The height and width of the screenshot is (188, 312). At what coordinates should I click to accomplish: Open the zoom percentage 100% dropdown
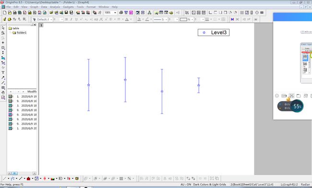click(x=115, y=12)
